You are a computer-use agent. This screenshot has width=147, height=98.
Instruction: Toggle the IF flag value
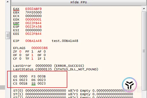pyautogui.click(x=45, y=59)
